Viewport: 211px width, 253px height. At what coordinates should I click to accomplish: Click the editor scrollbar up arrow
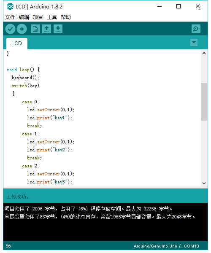coord(204,54)
